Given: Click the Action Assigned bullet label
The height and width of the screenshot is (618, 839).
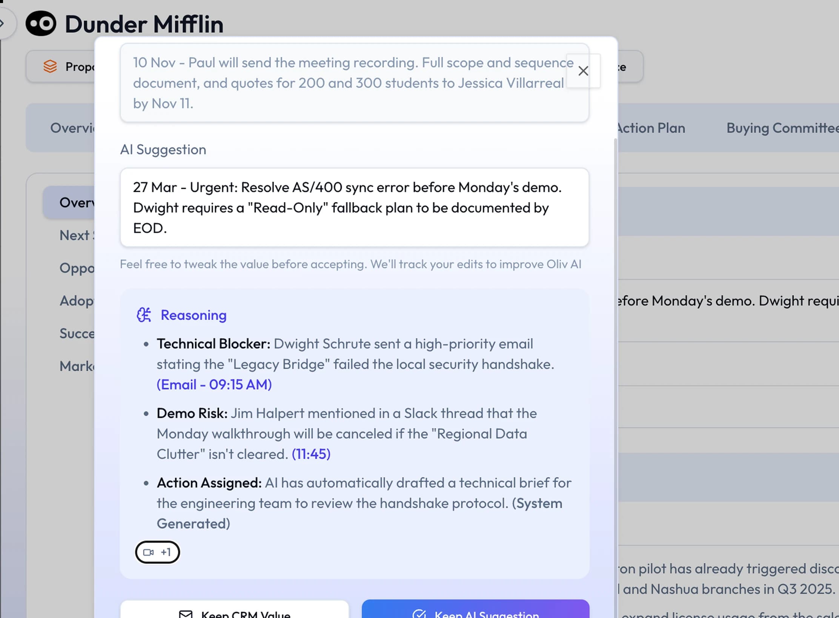Looking at the screenshot, I should (x=209, y=483).
